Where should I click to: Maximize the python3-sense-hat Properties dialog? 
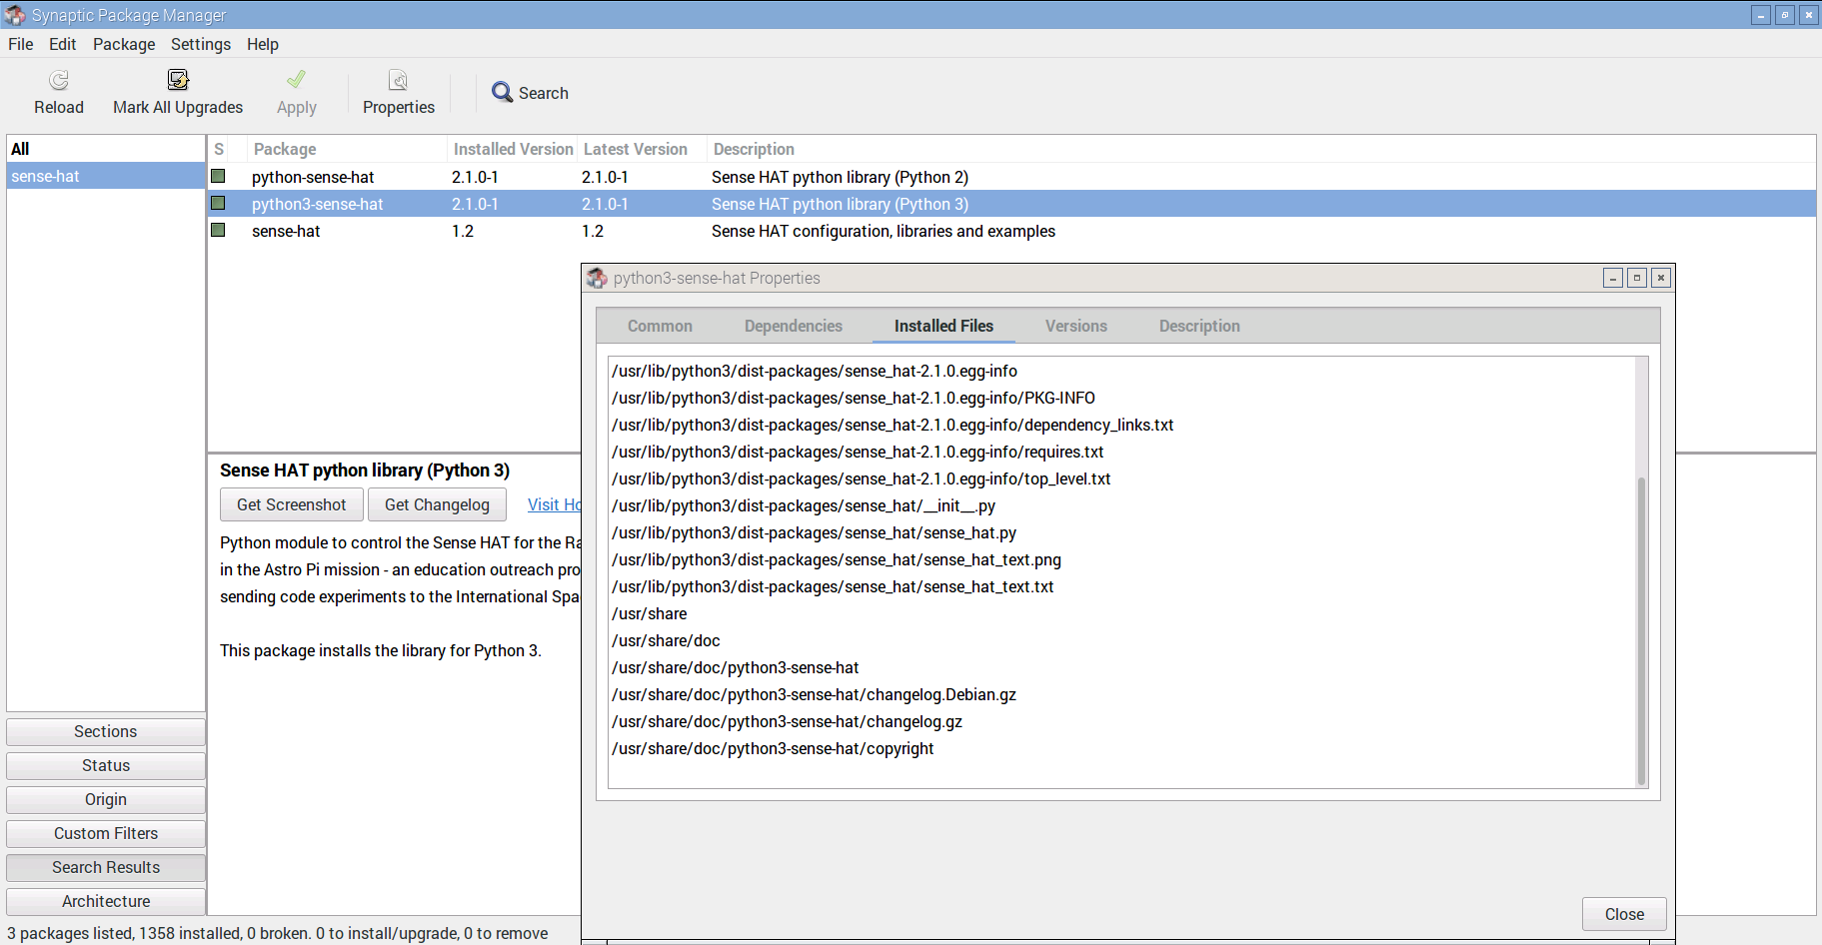pos(1637,279)
